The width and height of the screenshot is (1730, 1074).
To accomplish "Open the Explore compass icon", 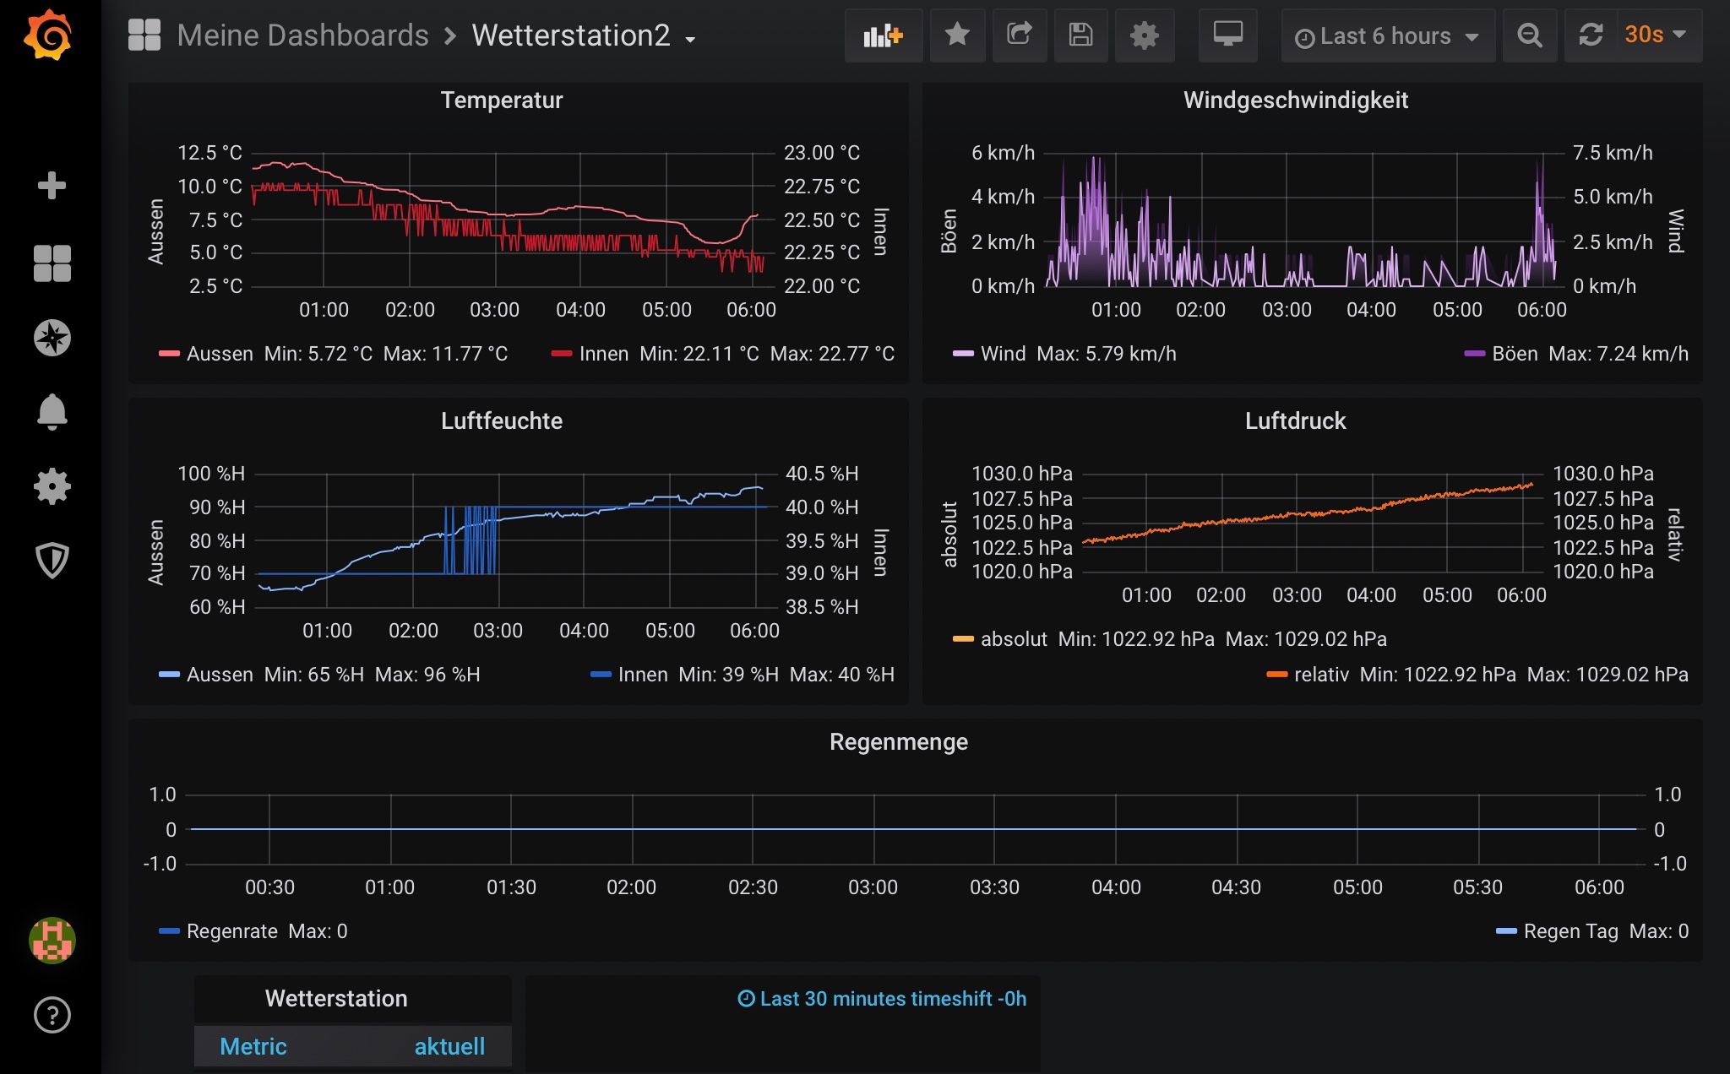I will coord(52,338).
